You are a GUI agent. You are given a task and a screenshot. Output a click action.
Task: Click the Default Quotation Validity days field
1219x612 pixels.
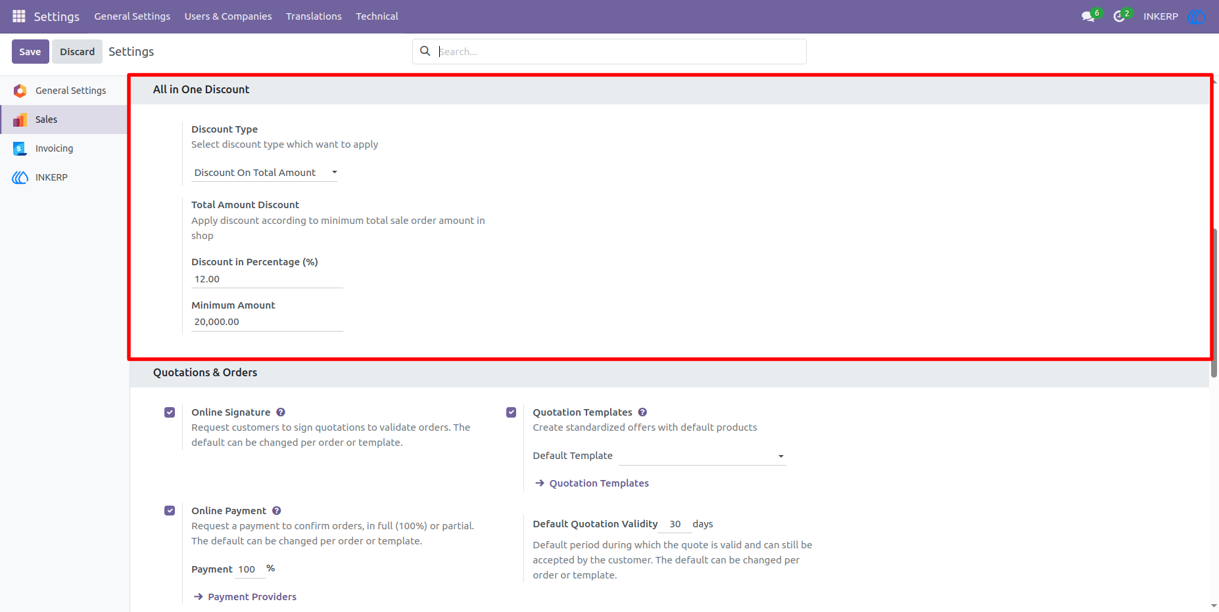click(676, 524)
